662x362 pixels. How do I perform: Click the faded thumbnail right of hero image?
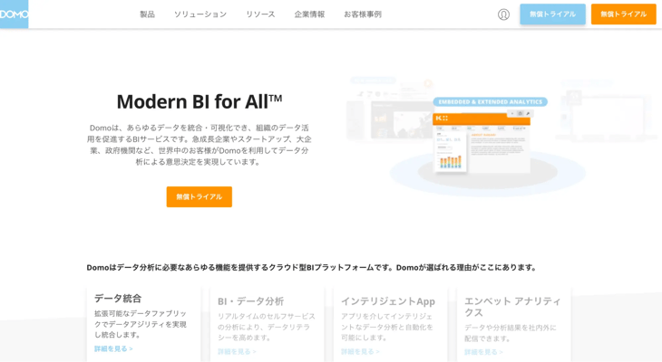[x=608, y=111]
